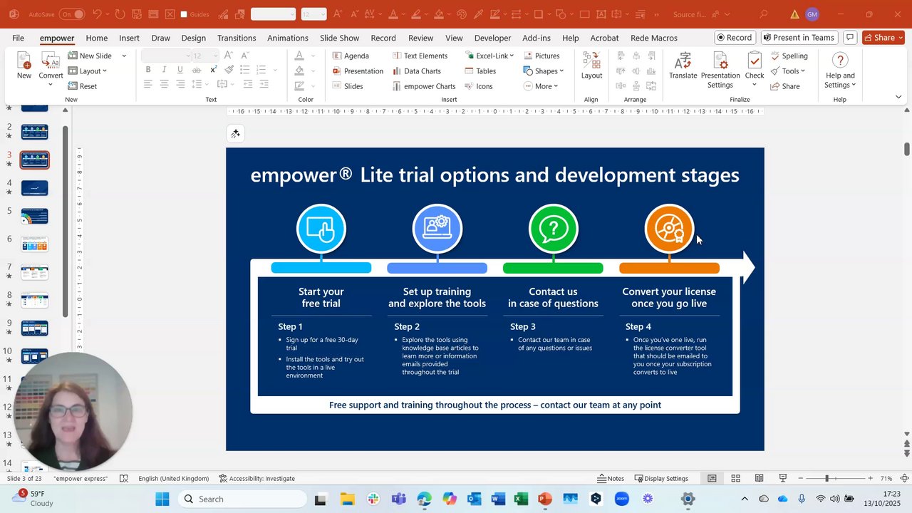Reset the slide with the Reset button
The image size is (912, 513).
pos(82,86)
